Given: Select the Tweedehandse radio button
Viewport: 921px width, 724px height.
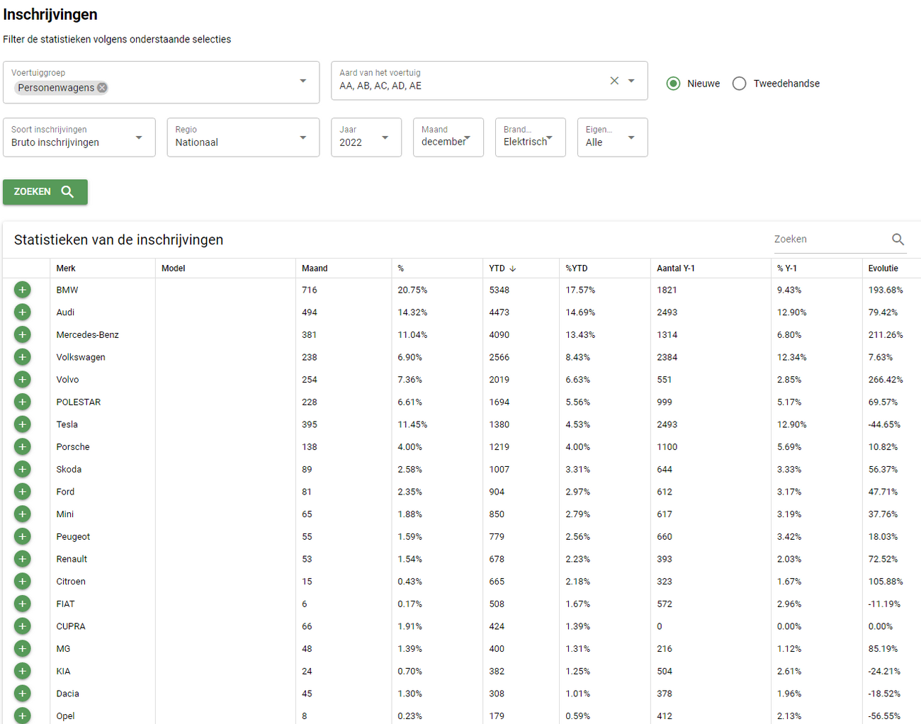Looking at the screenshot, I should click(739, 84).
